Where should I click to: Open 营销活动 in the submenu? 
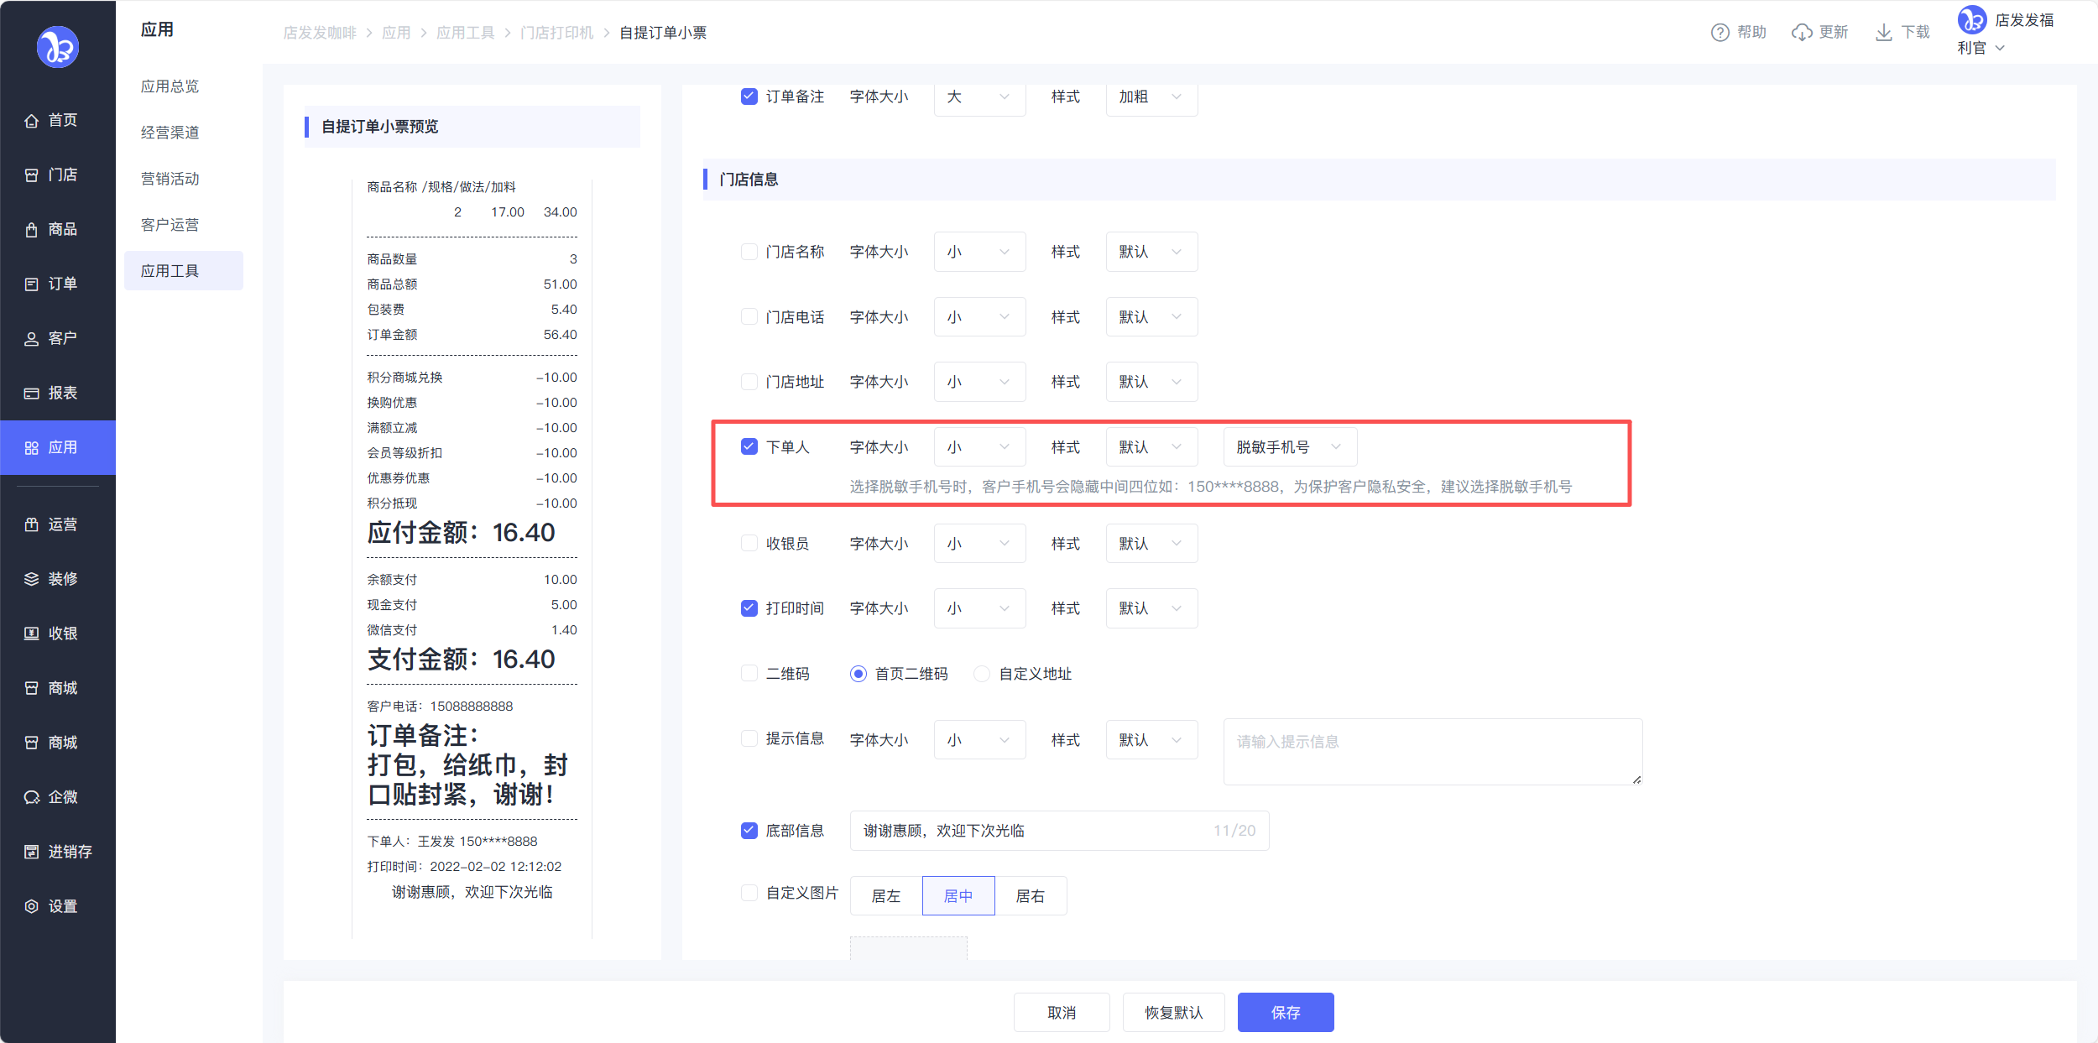[170, 179]
